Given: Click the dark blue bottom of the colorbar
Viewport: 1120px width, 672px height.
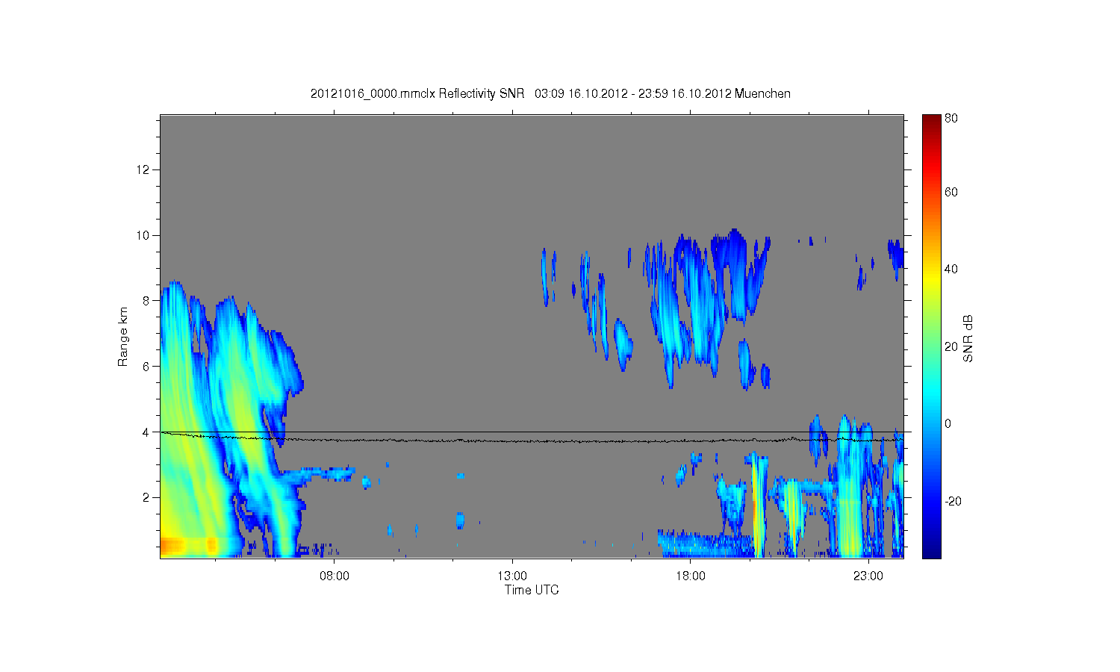Looking at the screenshot, I should point(931,552).
